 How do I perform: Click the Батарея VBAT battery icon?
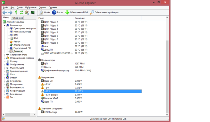[43, 98]
